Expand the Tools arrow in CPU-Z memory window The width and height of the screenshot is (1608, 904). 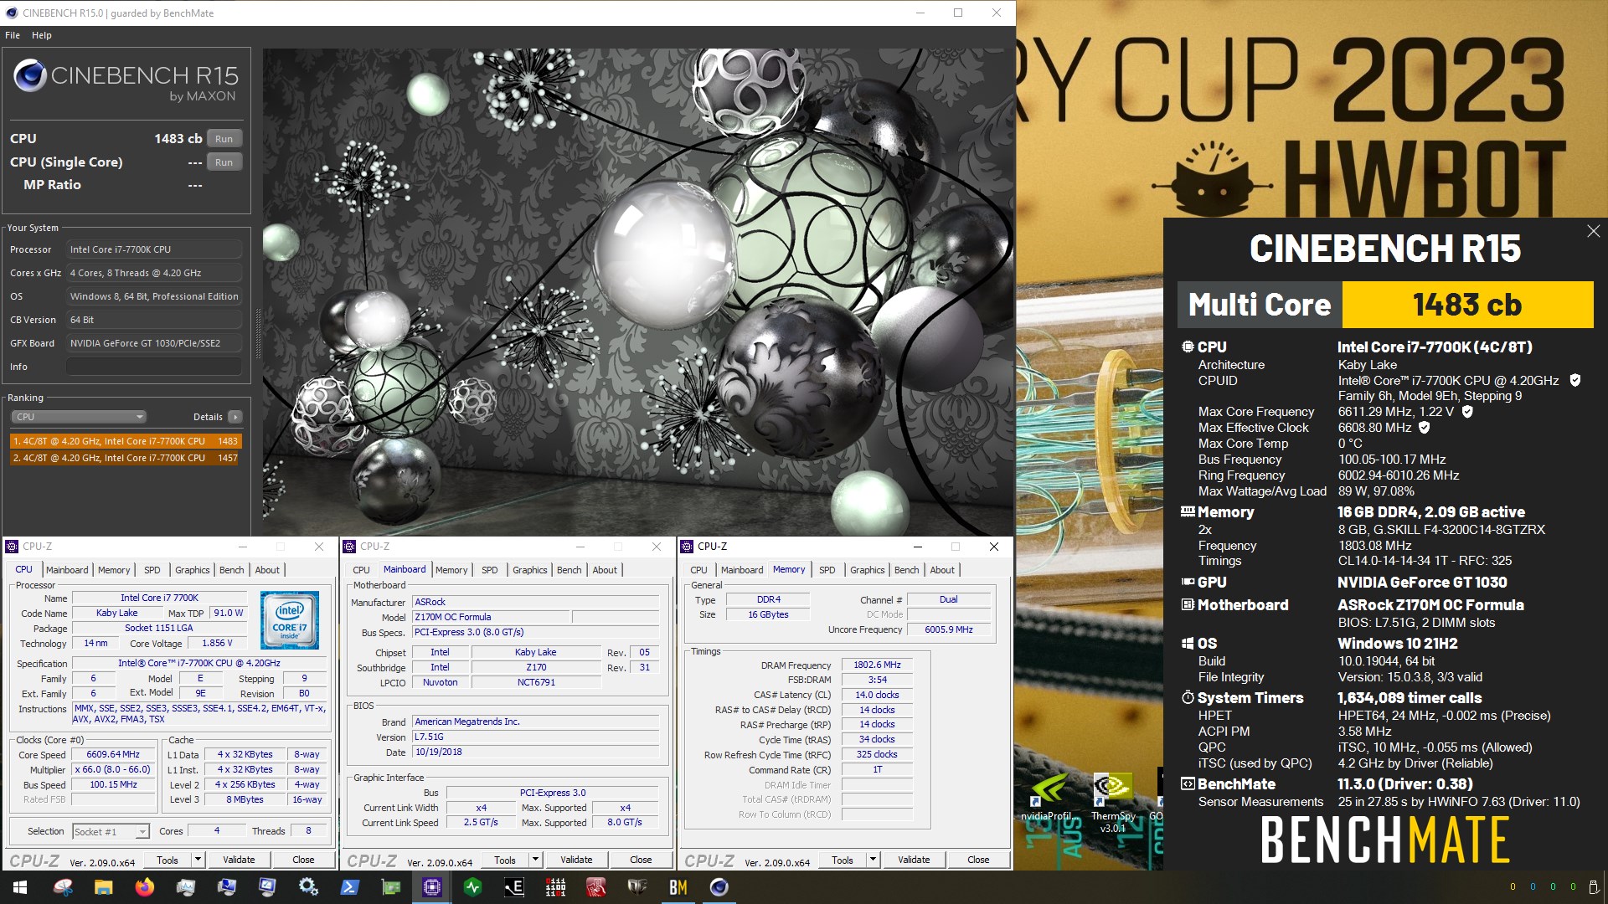pos(873,860)
